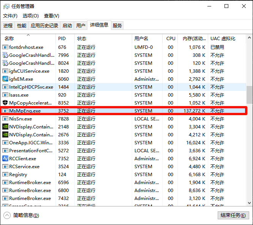Click the 结束任务(E) button

pos(233,215)
